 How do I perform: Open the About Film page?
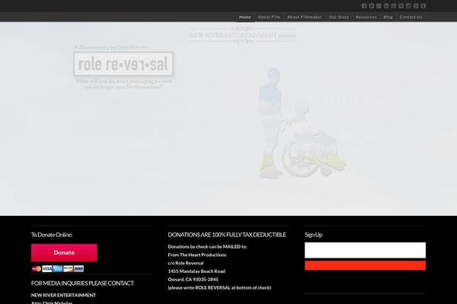(x=269, y=17)
